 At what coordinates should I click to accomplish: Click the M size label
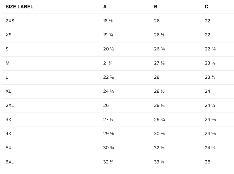pos(7,63)
